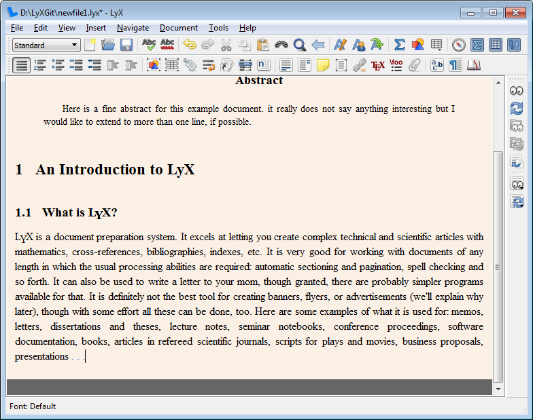Open text style 'ab' dialog icon
The width and height of the screenshot is (533, 420).
click(x=436, y=65)
